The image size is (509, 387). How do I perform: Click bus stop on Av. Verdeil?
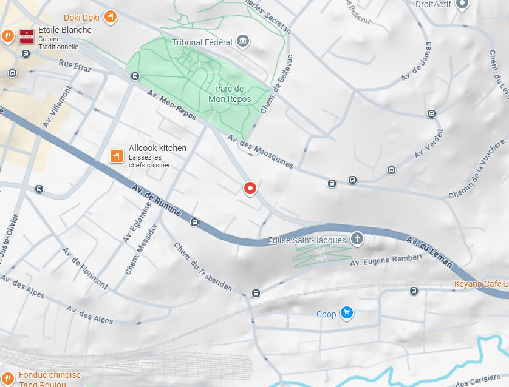pyautogui.click(x=392, y=170)
